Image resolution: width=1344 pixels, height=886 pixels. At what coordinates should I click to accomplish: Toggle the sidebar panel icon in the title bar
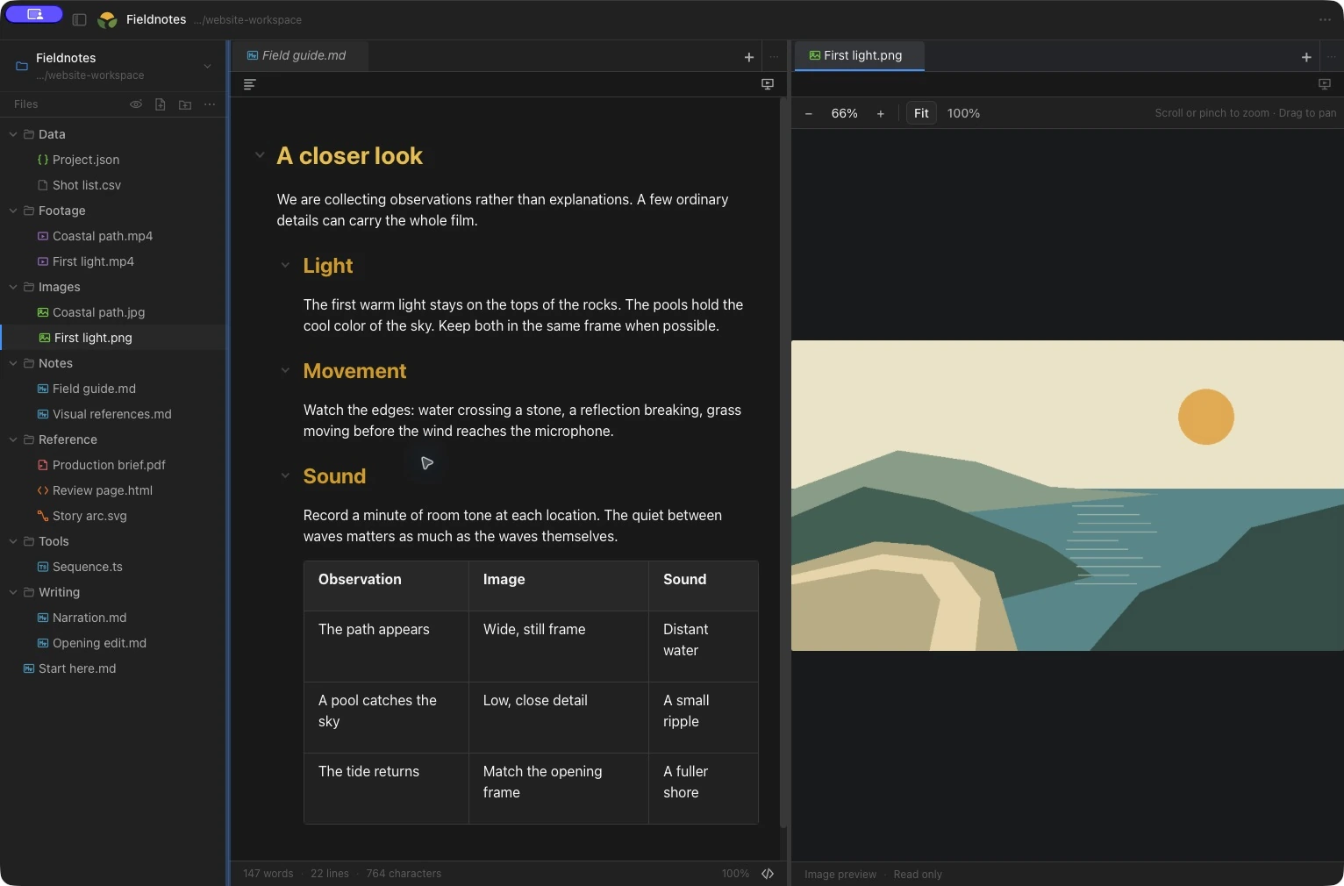coord(79,19)
